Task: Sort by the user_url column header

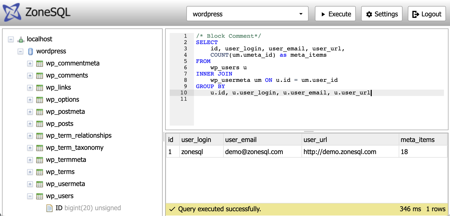Action: 350,139
